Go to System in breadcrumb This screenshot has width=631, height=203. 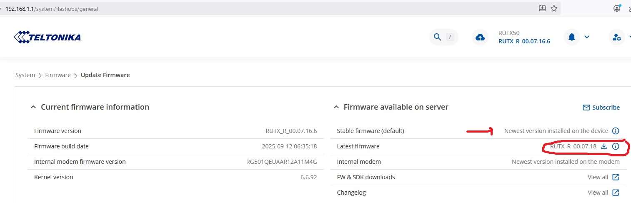pyautogui.click(x=25, y=75)
